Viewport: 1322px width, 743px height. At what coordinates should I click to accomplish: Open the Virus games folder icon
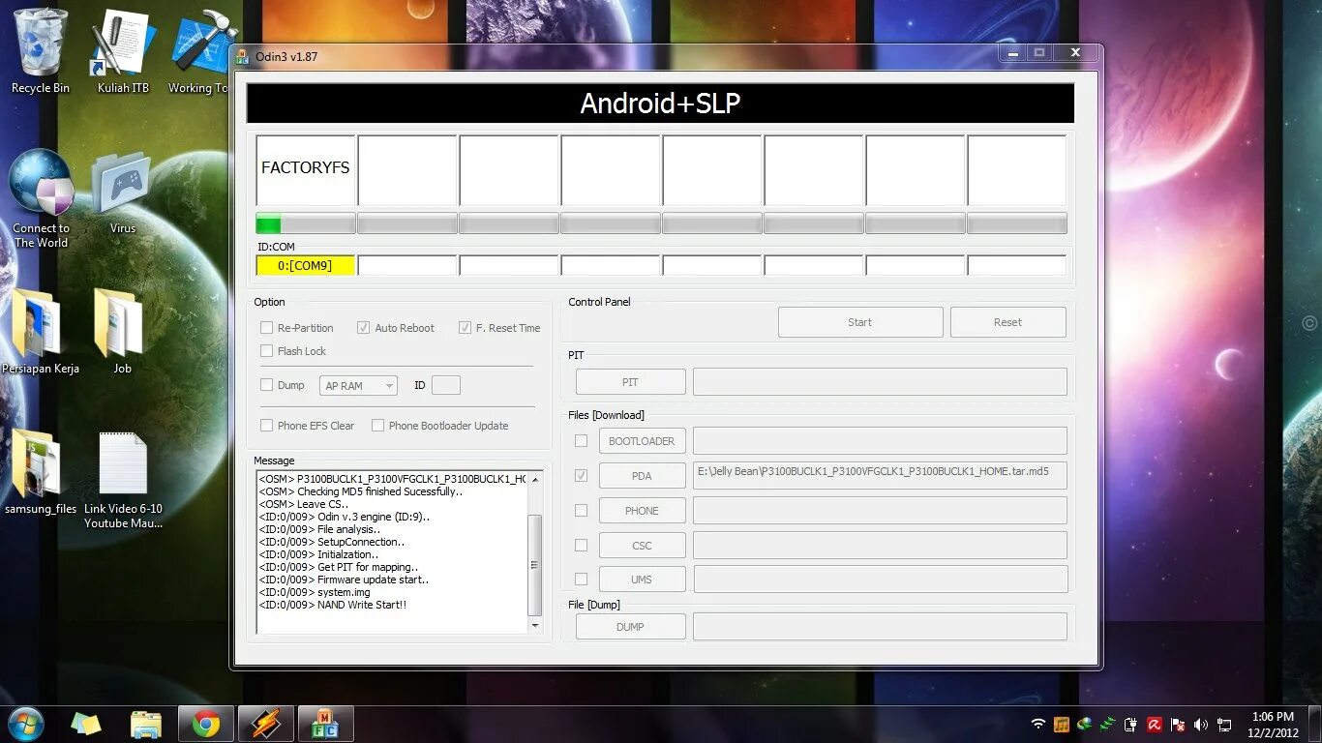(x=123, y=193)
